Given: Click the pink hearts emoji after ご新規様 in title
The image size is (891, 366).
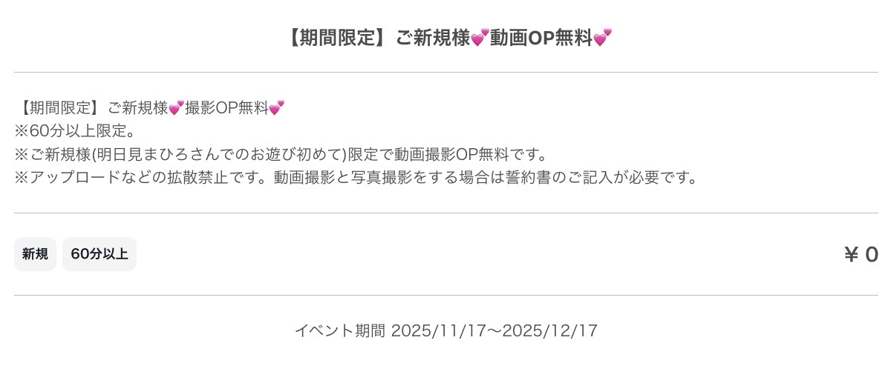Looking at the screenshot, I should pyautogui.click(x=480, y=37).
